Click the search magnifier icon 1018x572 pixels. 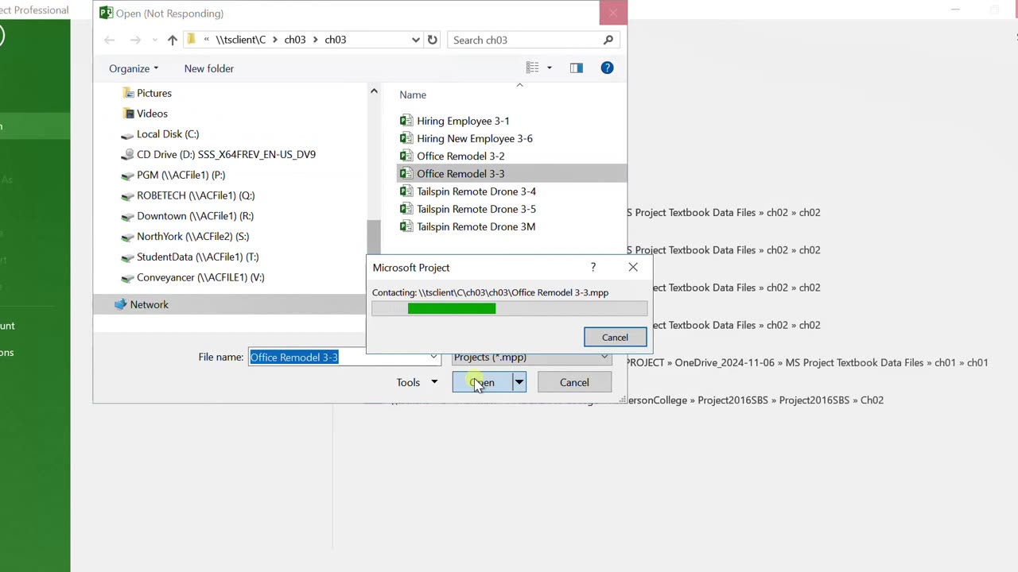coord(608,40)
